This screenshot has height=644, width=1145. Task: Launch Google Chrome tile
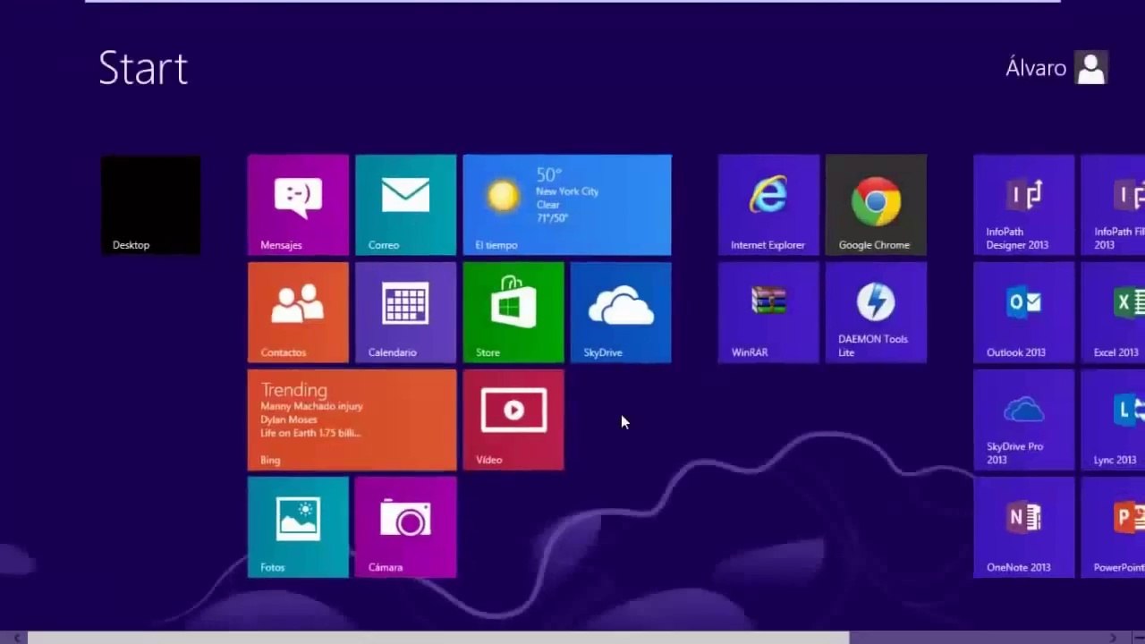click(876, 205)
